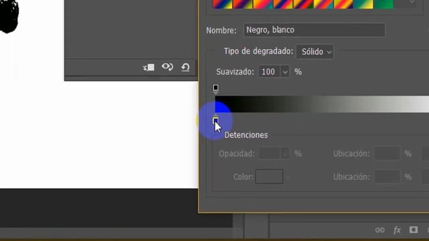Select the second purple-red-yellow striped gradient preset

pyautogui.click(x=243, y=4)
